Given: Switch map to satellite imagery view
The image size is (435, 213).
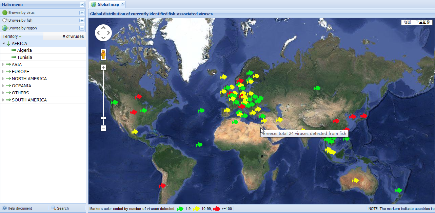Looking at the screenshot, I should pos(423,22).
